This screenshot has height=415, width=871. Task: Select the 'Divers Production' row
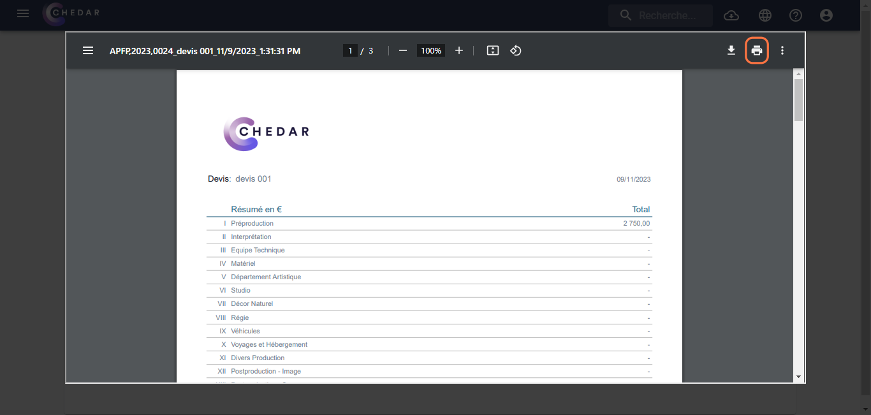[429, 358]
